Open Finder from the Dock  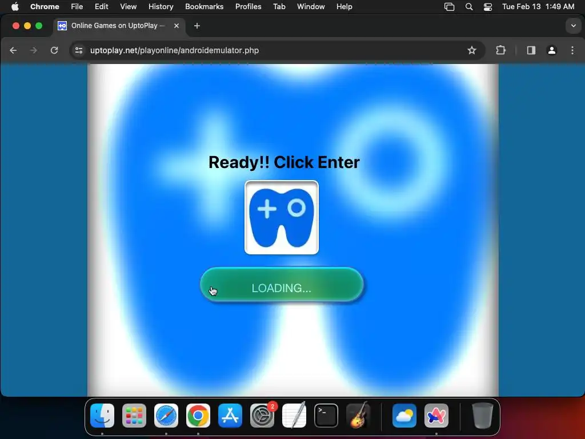[102, 416]
